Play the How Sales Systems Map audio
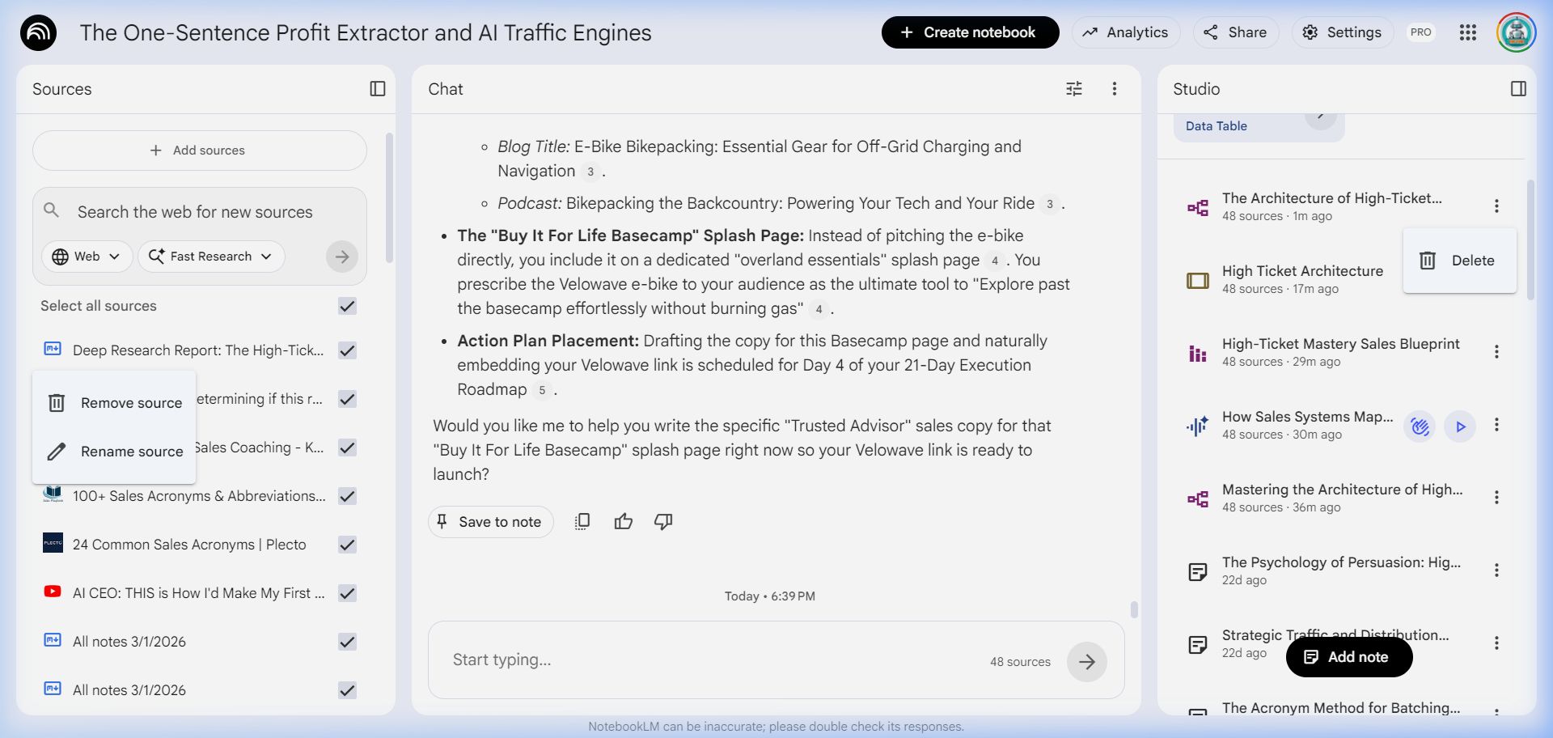This screenshot has width=1553, height=738. pos(1460,426)
